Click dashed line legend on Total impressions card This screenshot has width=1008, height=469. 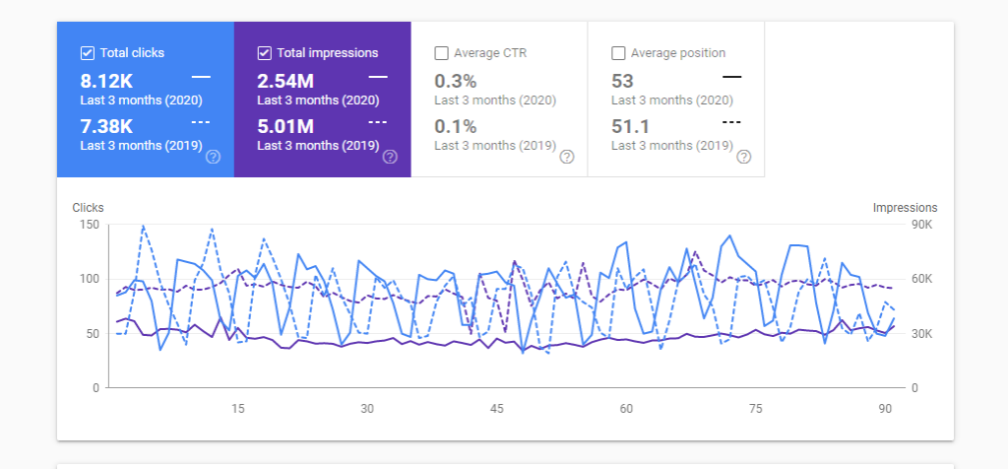(x=378, y=121)
